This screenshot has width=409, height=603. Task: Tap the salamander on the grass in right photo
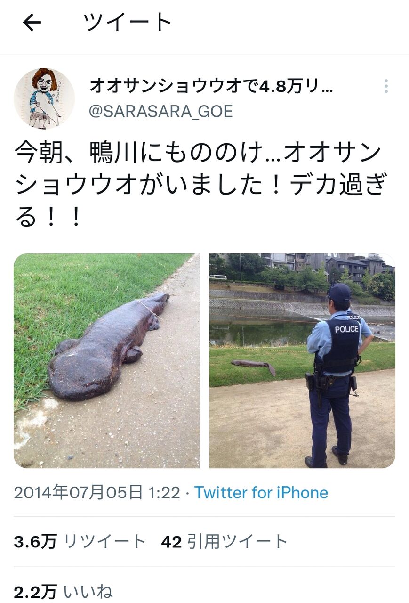click(x=254, y=366)
